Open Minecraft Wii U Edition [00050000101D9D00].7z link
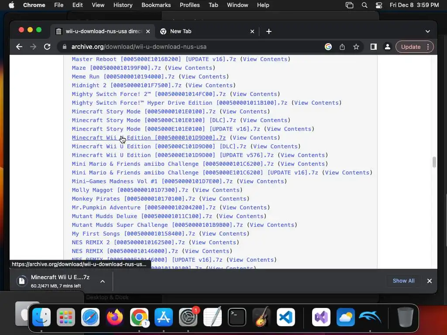 click(149, 137)
